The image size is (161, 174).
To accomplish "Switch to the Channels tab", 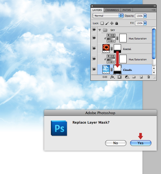I will (x=112, y=10).
